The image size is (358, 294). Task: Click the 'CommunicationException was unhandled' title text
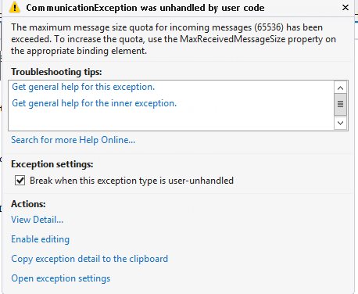pos(145,8)
